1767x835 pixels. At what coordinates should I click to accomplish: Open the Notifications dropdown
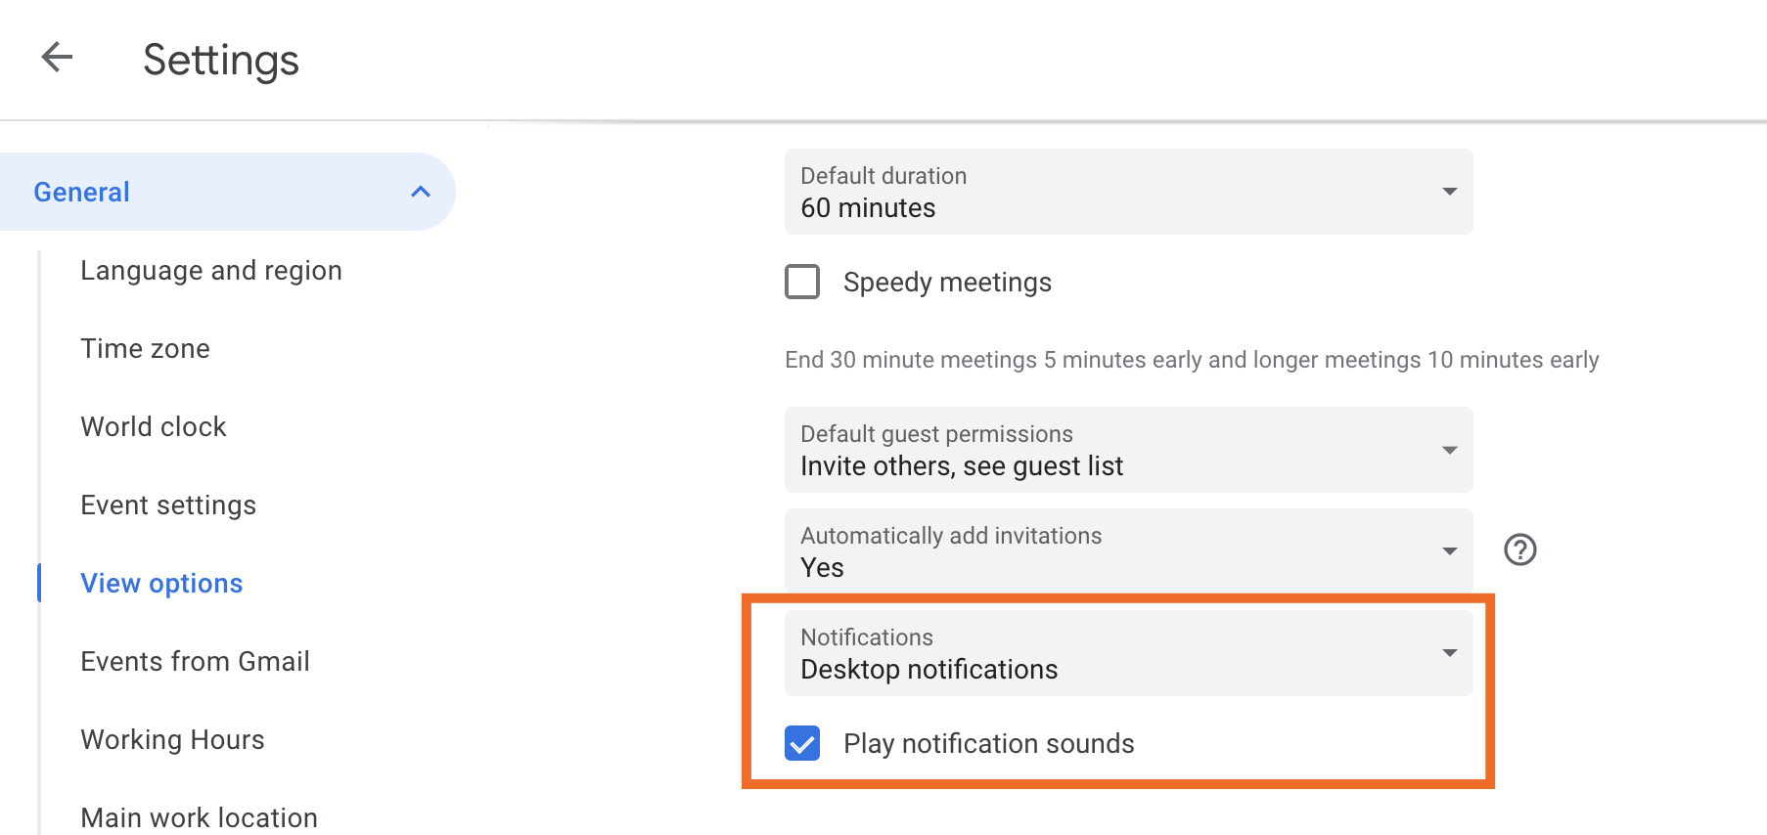(1128, 653)
